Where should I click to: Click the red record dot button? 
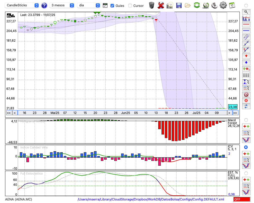(x=246, y=100)
